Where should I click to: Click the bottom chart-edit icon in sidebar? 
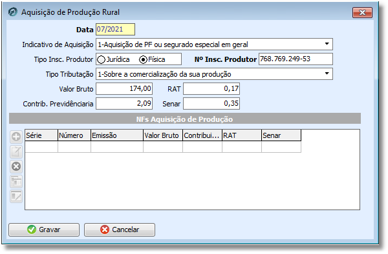click(x=16, y=196)
